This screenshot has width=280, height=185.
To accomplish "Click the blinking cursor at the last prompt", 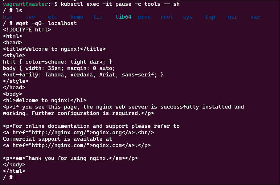I will [16, 178].
